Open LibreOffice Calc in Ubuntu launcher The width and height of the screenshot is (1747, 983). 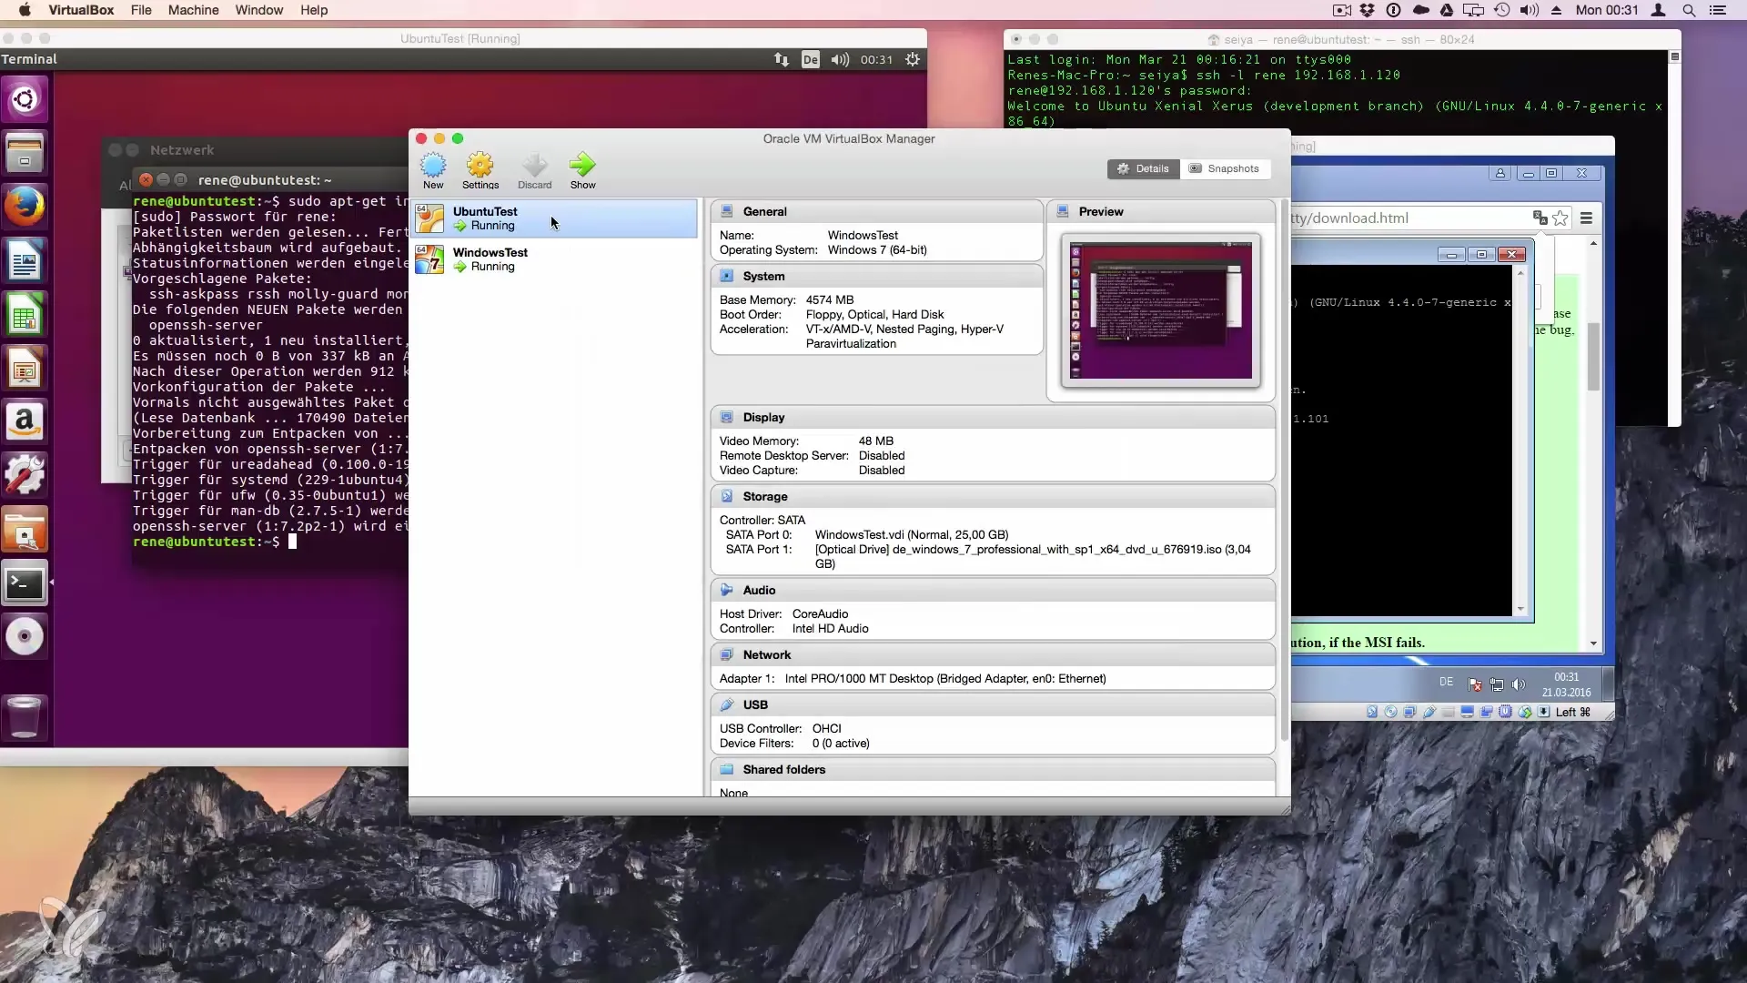pyautogui.click(x=25, y=315)
